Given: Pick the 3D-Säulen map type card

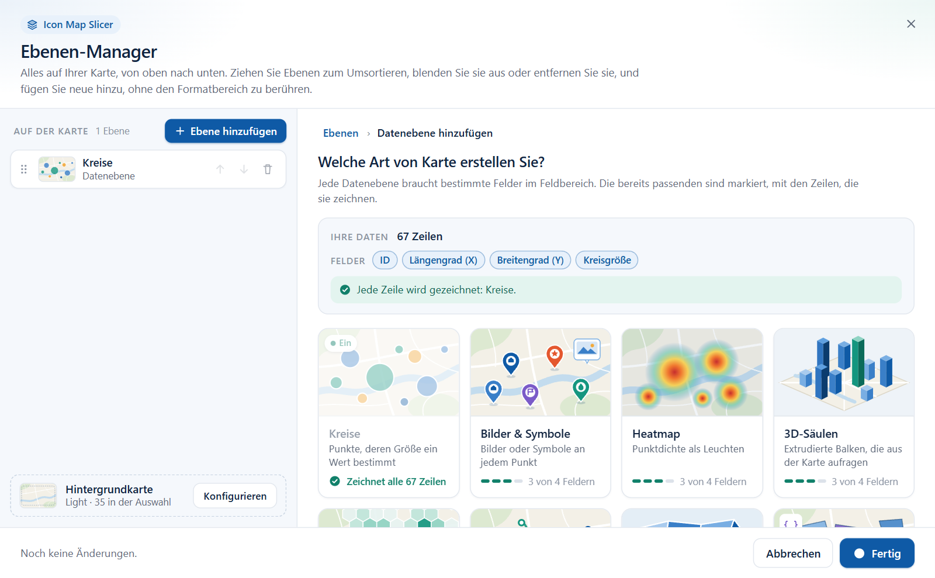Looking at the screenshot, I should [x=844, y=413].
